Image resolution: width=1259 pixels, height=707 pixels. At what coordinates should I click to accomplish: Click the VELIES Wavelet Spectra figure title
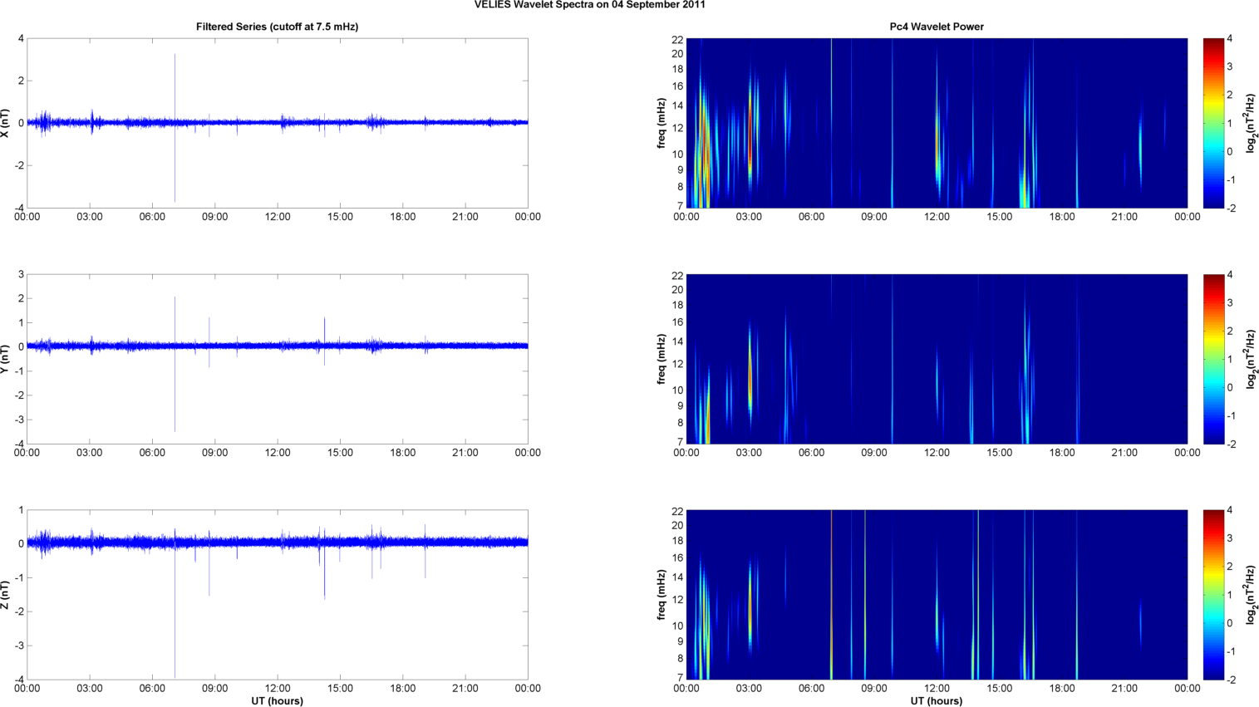[x=589, y=5]
